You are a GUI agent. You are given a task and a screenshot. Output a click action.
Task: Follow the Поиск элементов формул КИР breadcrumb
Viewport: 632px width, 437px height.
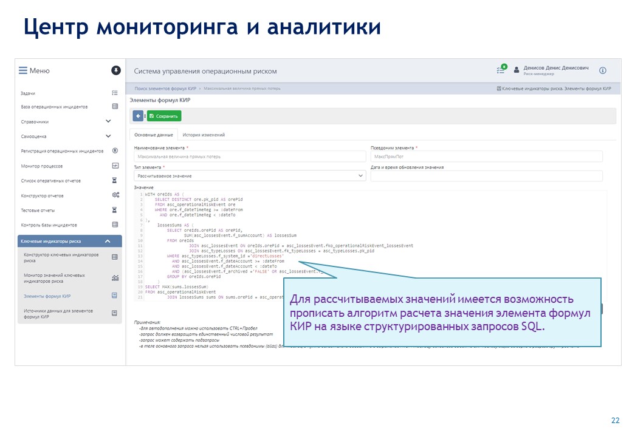165,89
